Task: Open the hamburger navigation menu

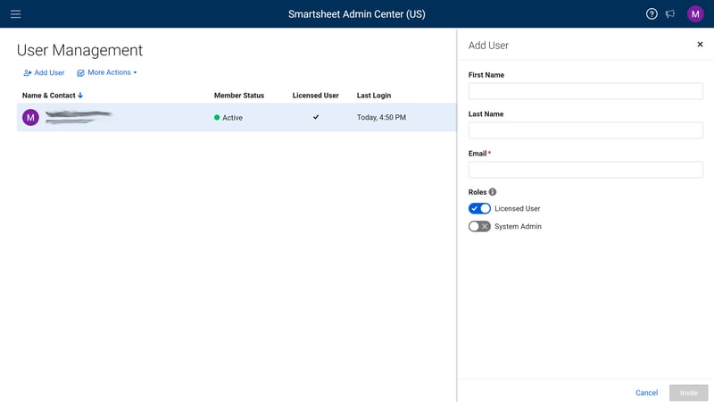Action: (15, 14)
